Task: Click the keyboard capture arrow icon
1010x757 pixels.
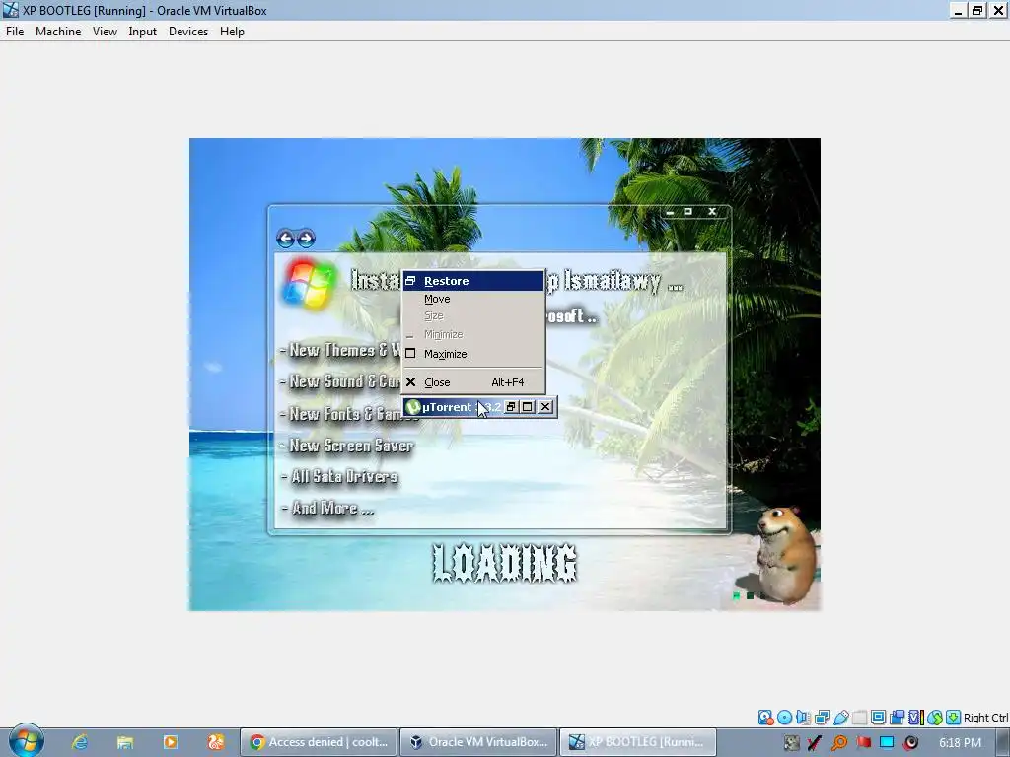Action: coord(954,718)
